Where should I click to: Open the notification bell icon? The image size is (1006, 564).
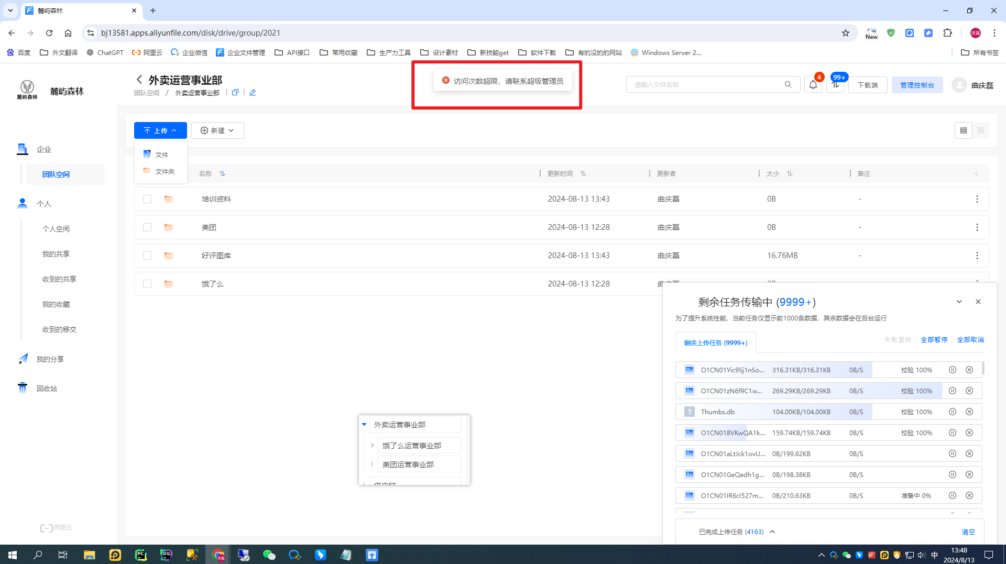(x=813, y=85)
